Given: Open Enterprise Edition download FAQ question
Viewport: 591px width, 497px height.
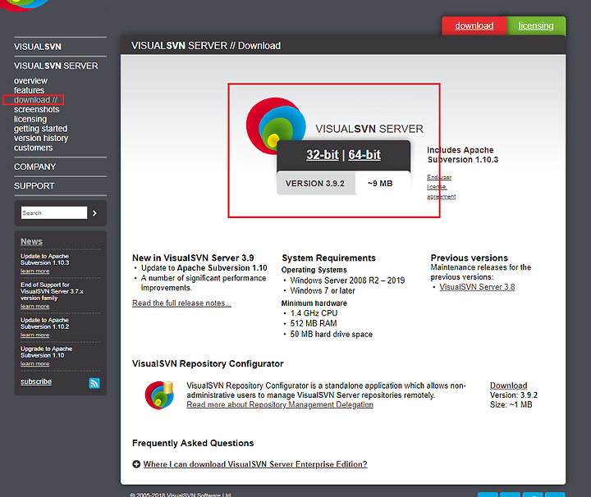Looking at the screenshot, I should [x=255, y=464].
